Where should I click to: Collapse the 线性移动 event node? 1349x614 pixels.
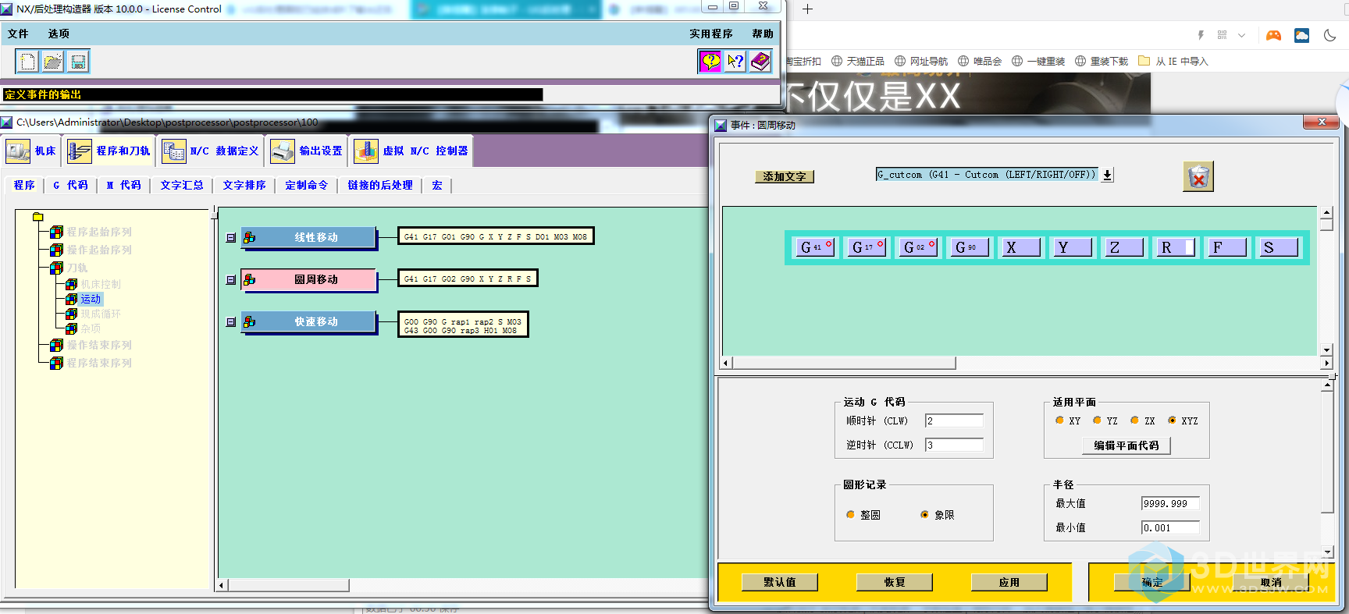(231, 238)
